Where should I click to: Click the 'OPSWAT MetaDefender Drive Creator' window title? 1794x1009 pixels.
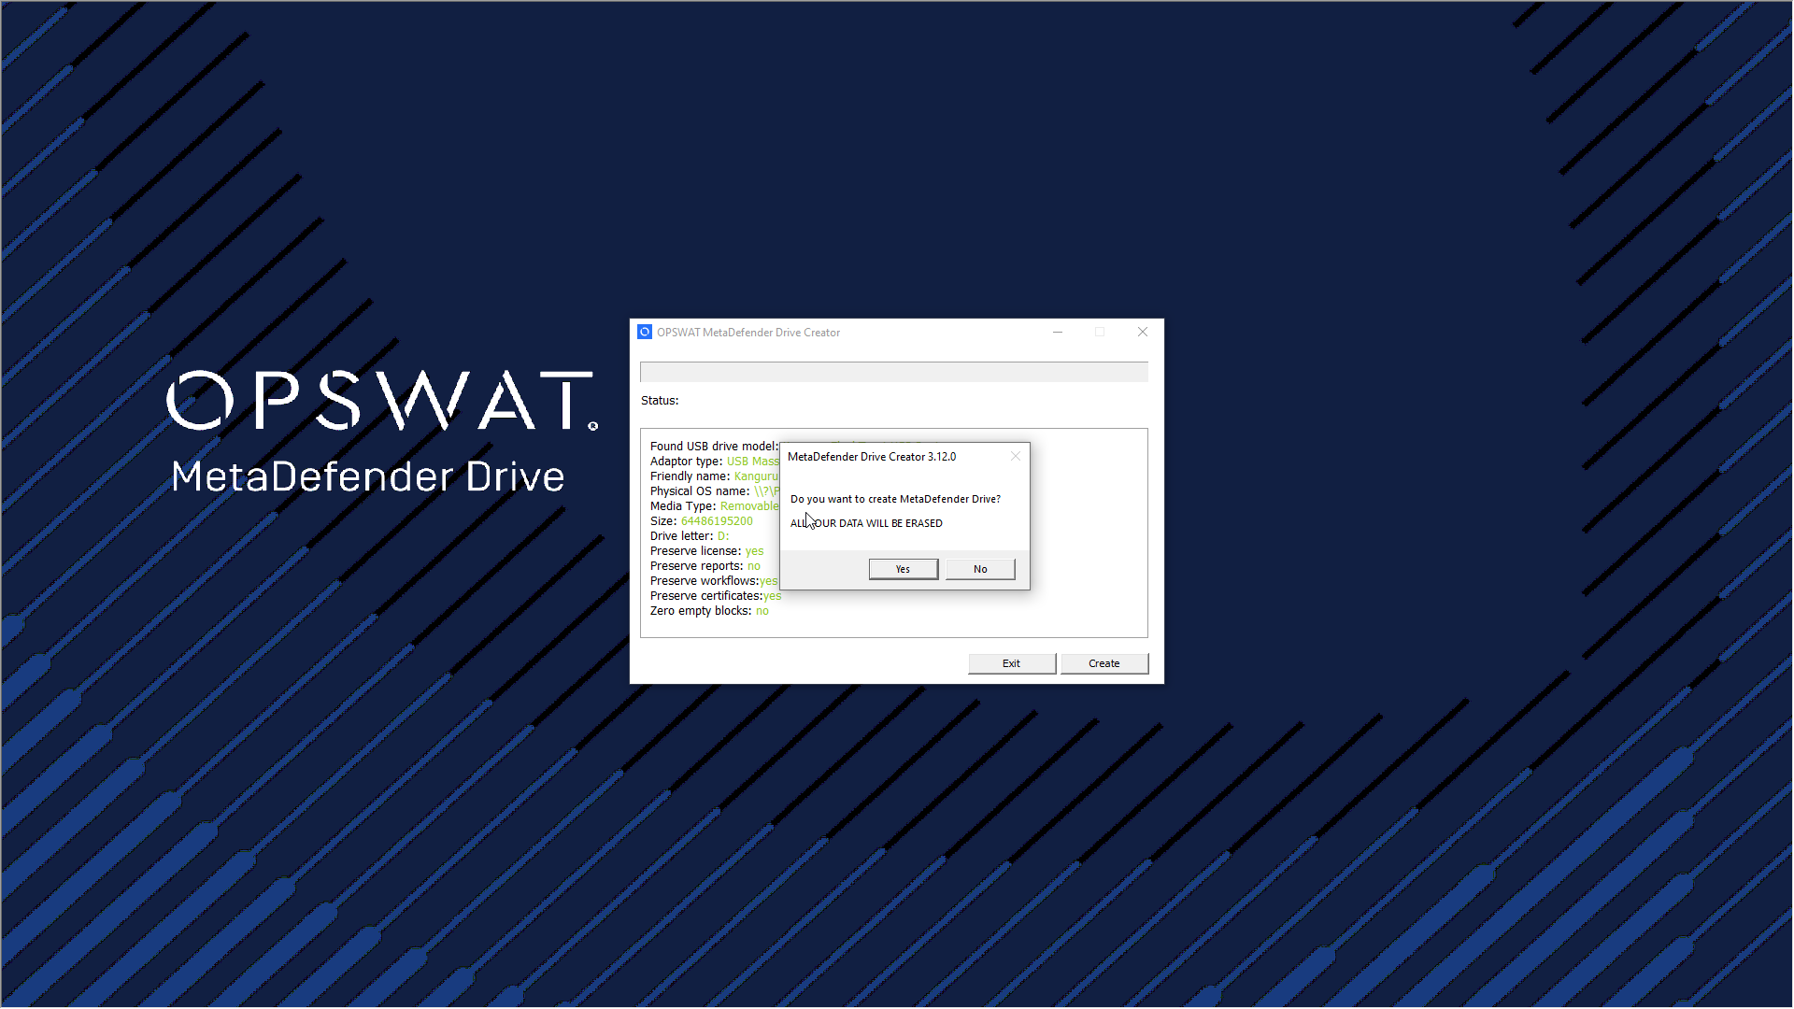[x=748, y=333]
